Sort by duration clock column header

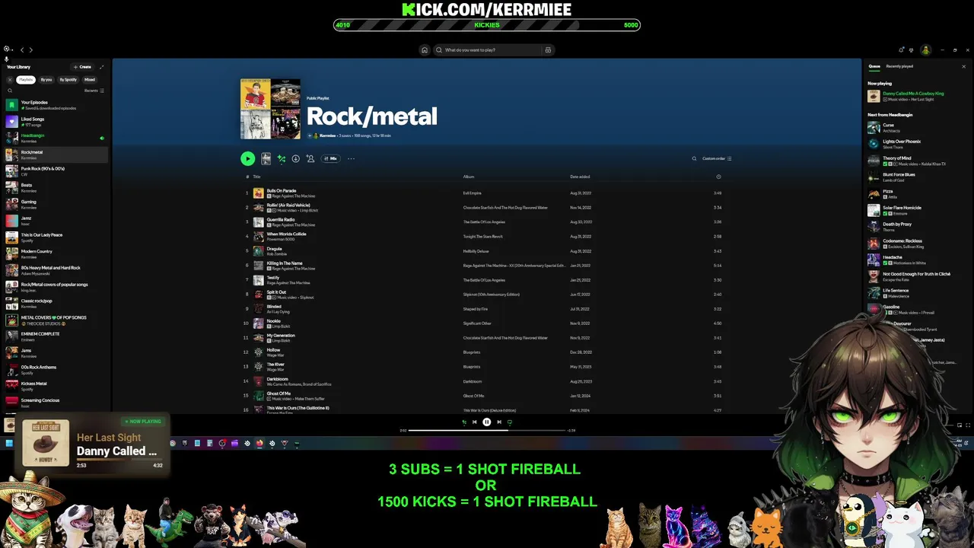718,177
